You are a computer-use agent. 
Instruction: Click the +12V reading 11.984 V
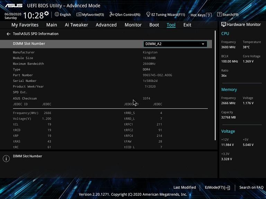coord(228,145)
